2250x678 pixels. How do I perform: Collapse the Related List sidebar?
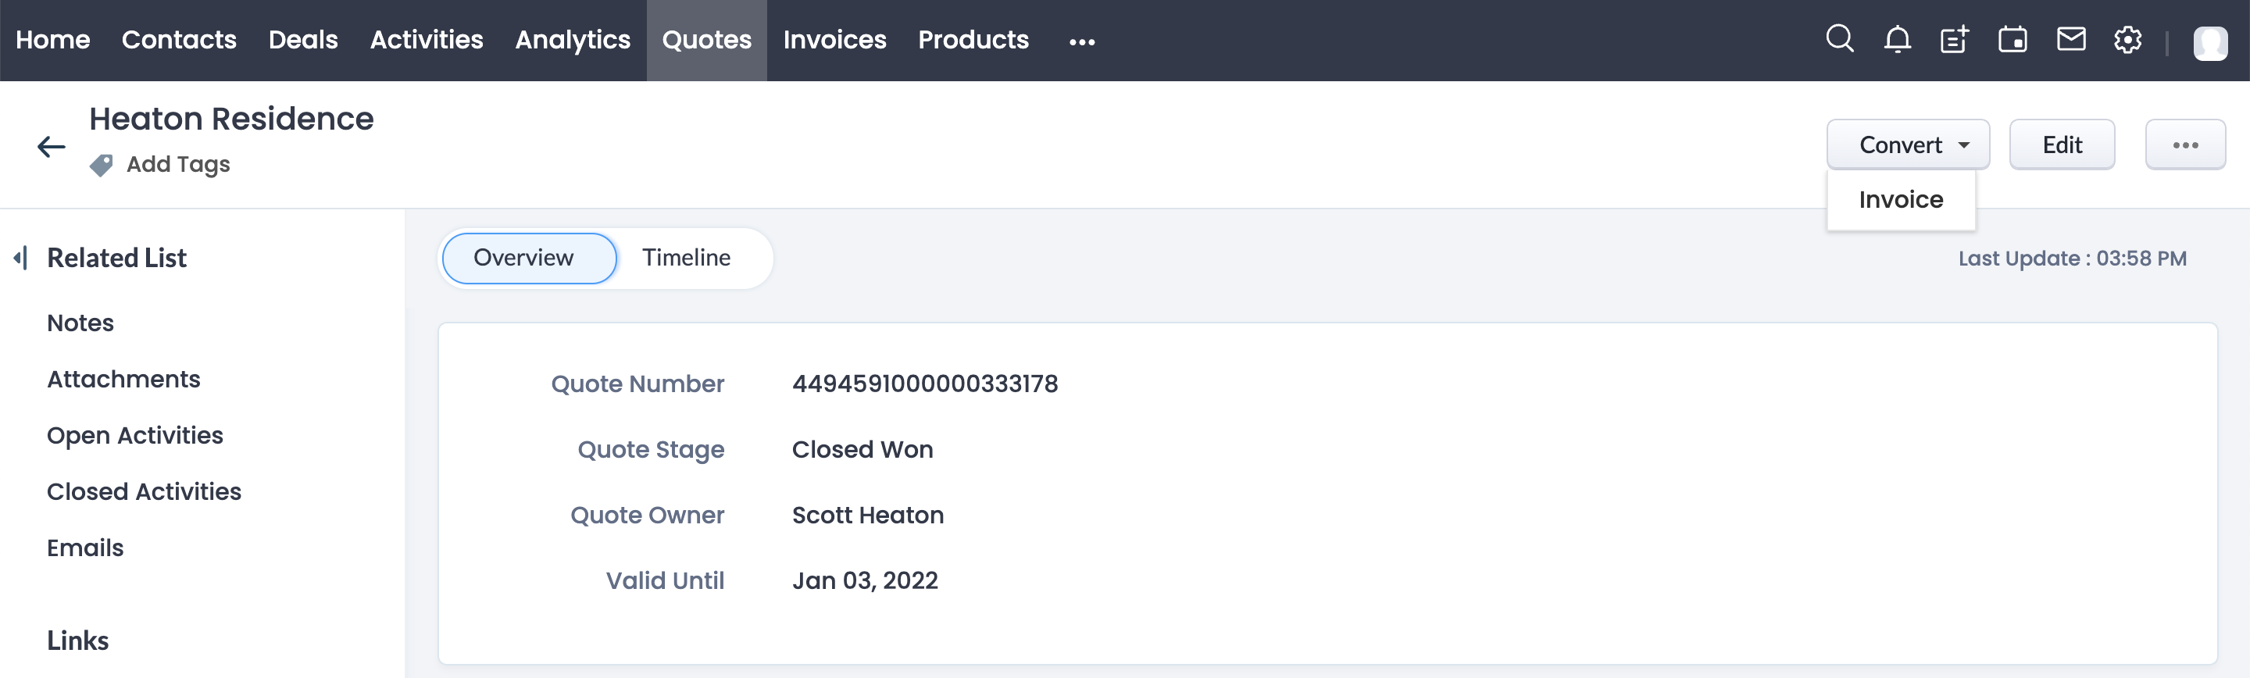coord(20,258)
